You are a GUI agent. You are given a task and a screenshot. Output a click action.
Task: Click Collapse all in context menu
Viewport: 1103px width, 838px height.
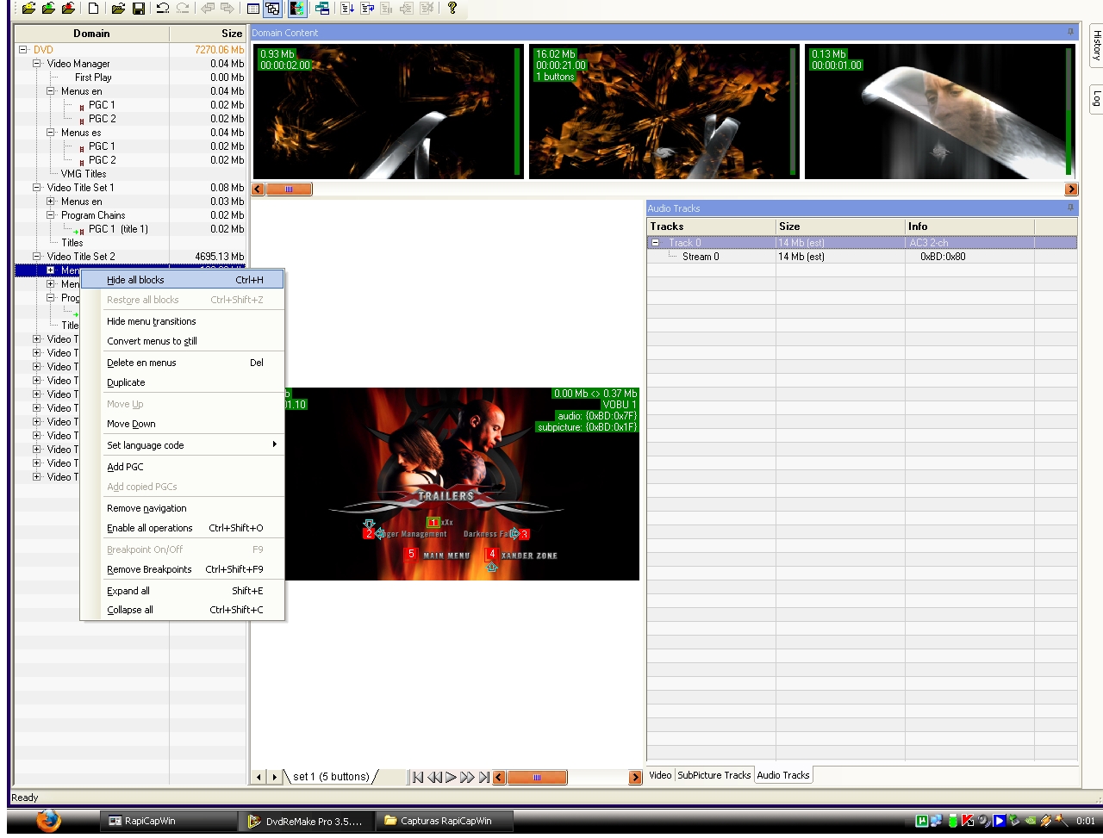(182, 610)
